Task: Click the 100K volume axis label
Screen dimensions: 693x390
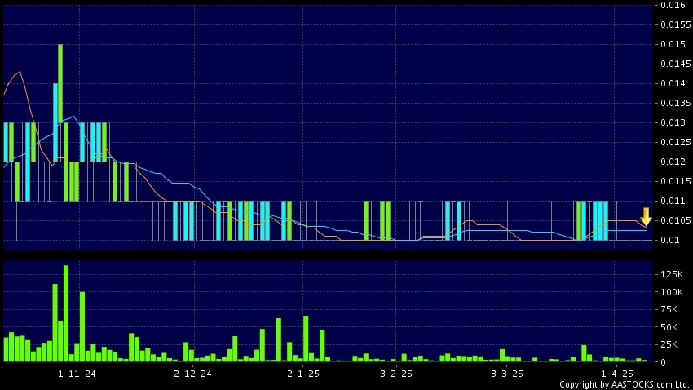Action: [x=672, y=292]
